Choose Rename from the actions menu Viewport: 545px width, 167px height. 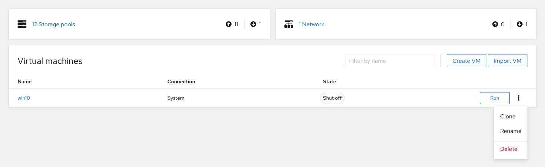(x=511, y=131)
